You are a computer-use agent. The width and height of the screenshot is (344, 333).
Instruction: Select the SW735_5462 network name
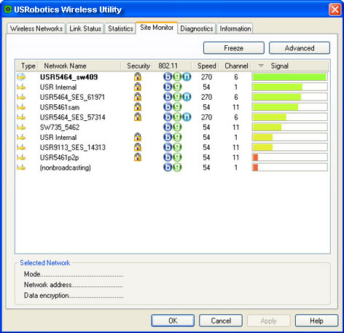tap(60, 128)
